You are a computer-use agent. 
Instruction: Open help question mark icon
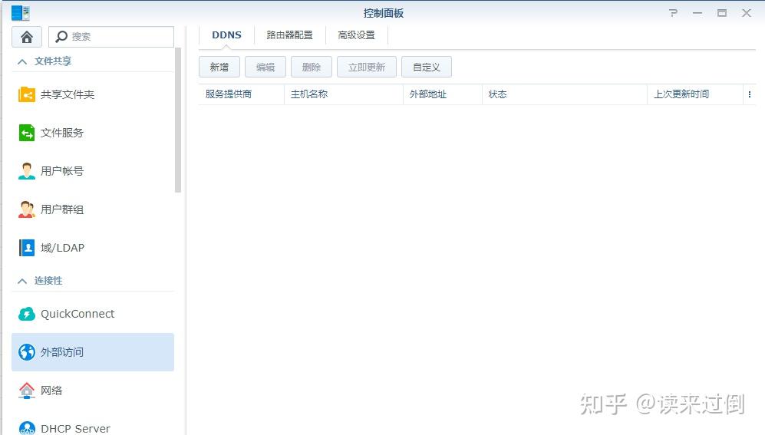click(x=673, y=13)
